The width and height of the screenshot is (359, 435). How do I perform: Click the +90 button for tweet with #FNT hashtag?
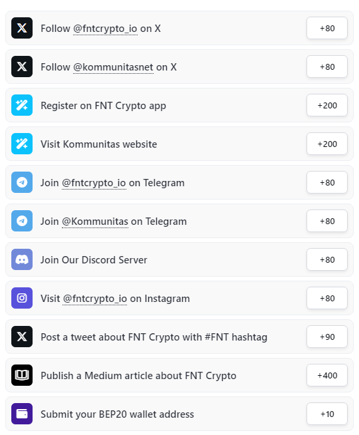pos(327,337)
